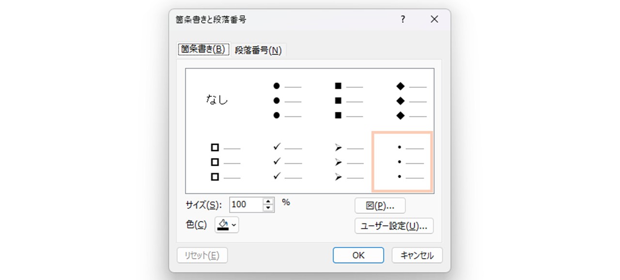This screenshot has width=620, height=280.
Task: Switch to the 段落番号(N) tab
Action: (258, 50)
